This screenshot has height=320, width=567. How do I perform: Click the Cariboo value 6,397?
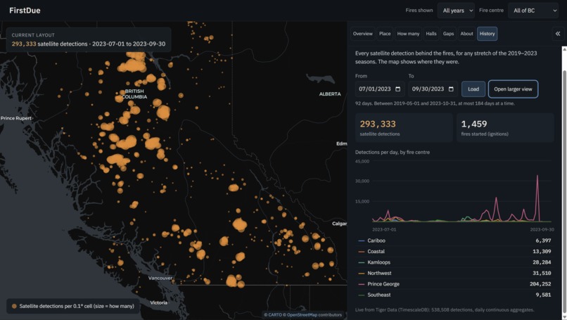click(543, 241)
